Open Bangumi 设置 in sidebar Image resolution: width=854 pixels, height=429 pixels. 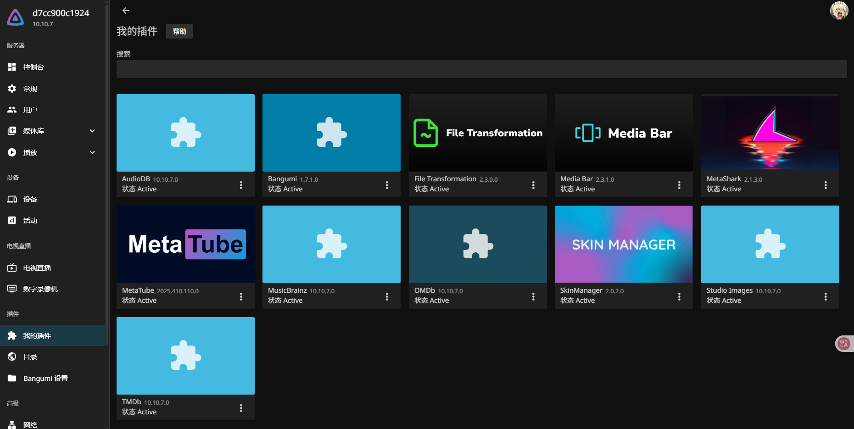(x=45, y=378)
